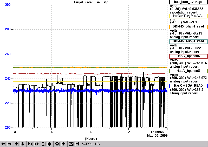Click the 12:09:53 timestamp label
The image size is (208, 147).
point(157,132)
